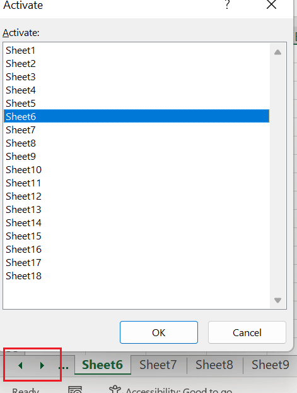Cancel the Activate dialog
The height and width of the screenshot is (393, 297).
[247, 332]
